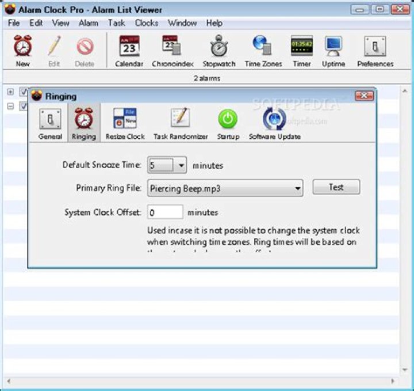Screen dimensions: 414x391
Task: Click the vertical scrollbar up arrow
Action: (405, 91)
